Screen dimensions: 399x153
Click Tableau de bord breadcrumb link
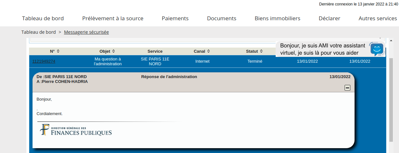[39, 32]
